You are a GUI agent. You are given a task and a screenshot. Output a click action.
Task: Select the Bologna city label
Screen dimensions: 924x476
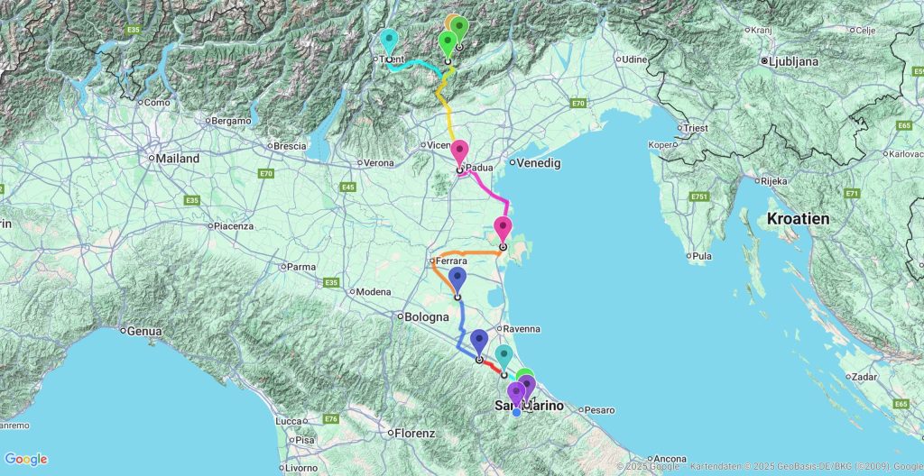coord(427,317)
